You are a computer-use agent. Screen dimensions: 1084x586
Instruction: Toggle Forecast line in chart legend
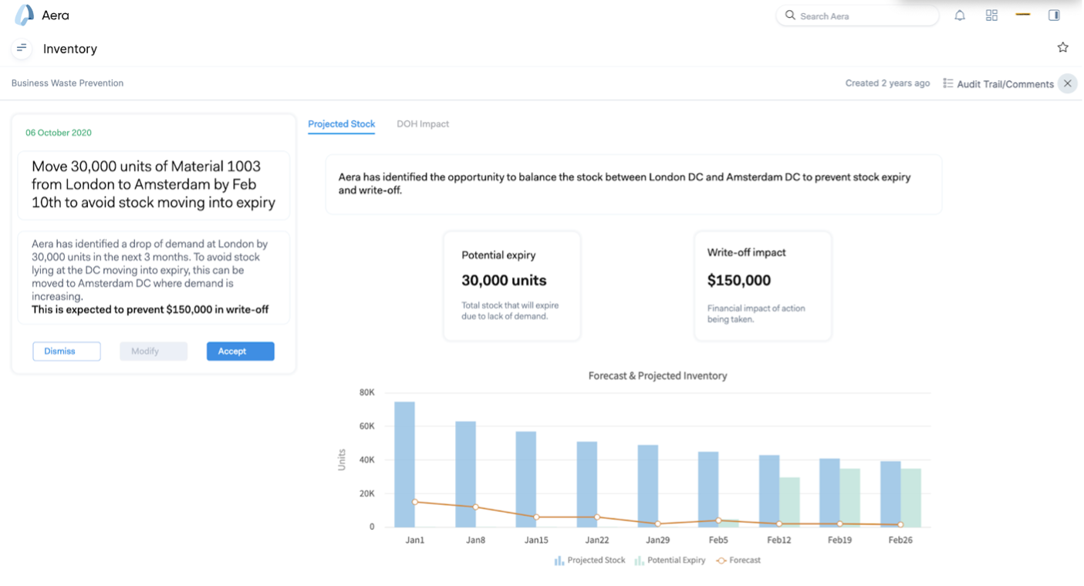tap(738, 561)
